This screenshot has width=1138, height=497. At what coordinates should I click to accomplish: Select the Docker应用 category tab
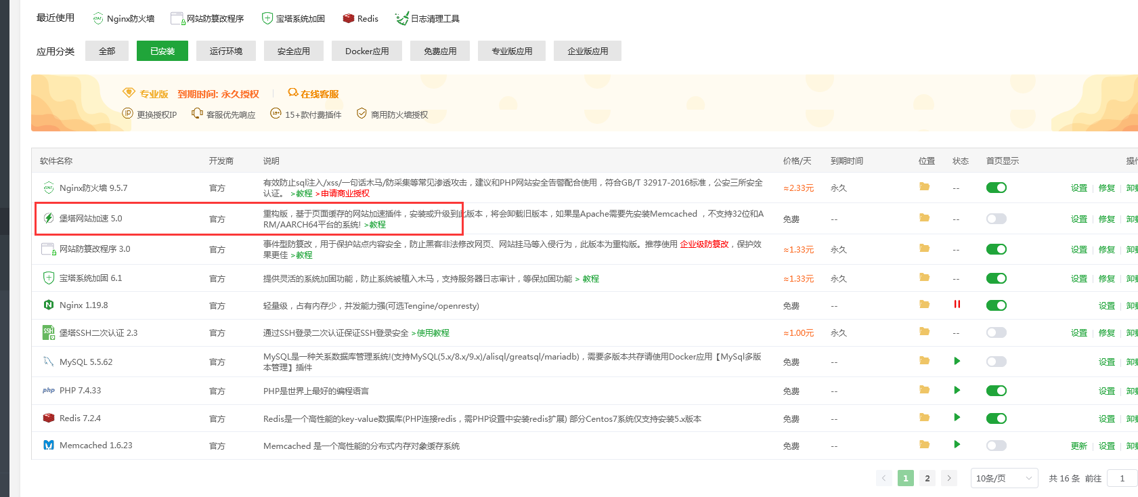[x=367, y=51]
